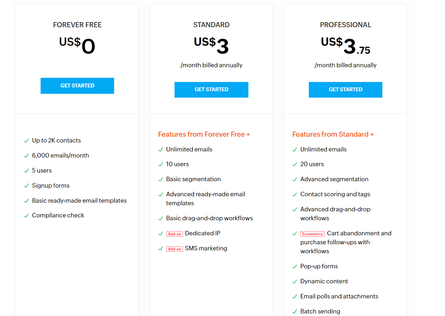Click checkmark next to Pop-up forms

point(295,267)
